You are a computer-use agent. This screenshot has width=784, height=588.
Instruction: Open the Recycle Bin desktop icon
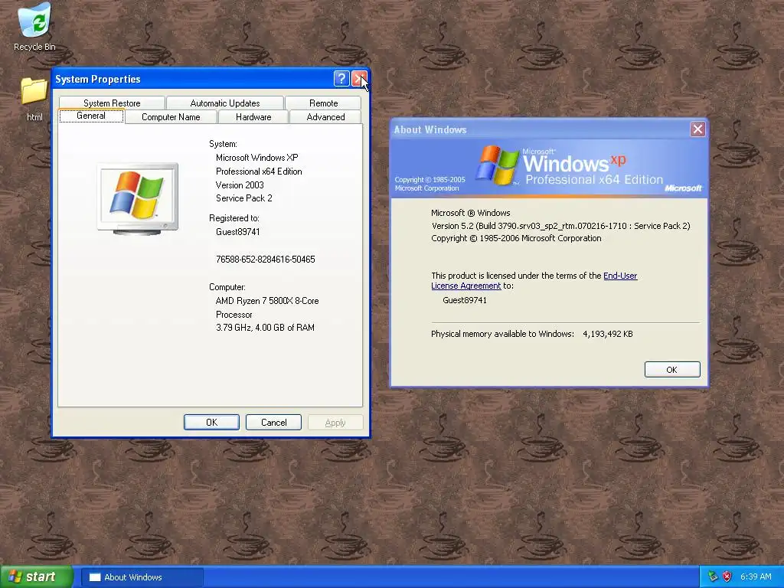coord(34,26)
